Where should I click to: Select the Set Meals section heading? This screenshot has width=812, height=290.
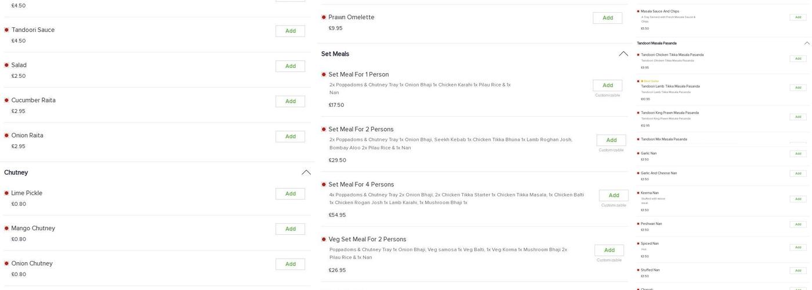[x=335, y=54]
